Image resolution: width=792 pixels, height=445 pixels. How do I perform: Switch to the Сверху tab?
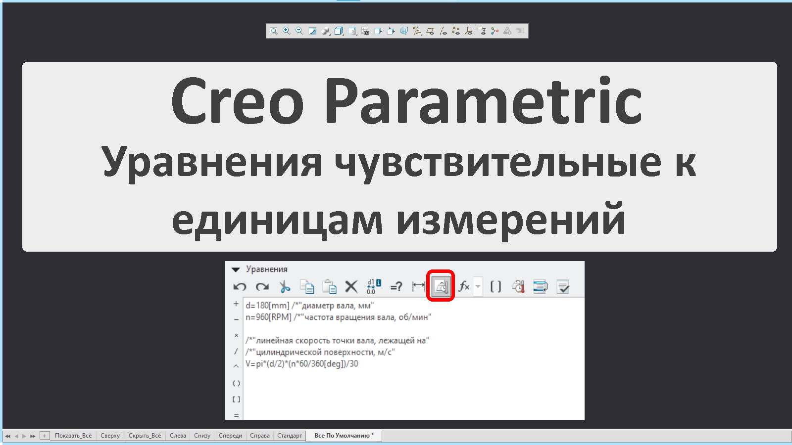110,436
